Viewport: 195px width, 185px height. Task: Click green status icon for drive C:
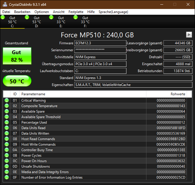(x=3, y=17)
